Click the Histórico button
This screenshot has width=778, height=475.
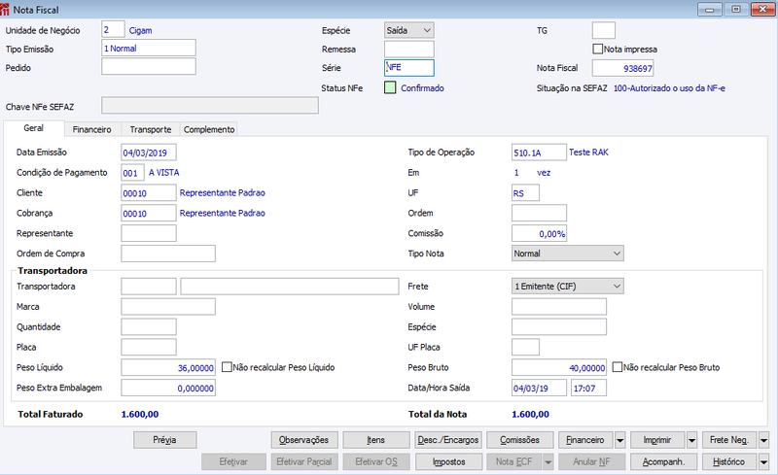click(x=729, y=461)
